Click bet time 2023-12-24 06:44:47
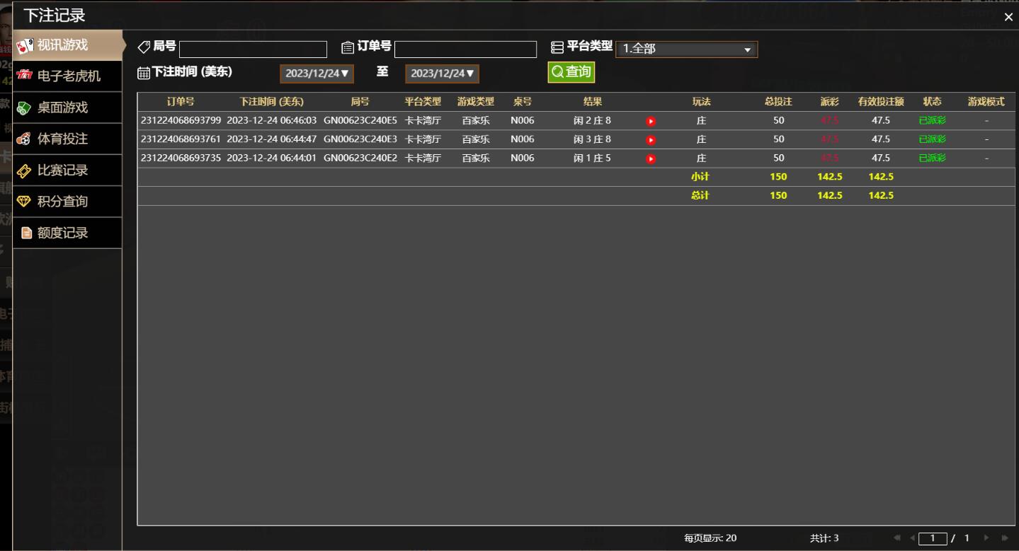The width and height of the screenshot is (1019, 551). [271, 139]
